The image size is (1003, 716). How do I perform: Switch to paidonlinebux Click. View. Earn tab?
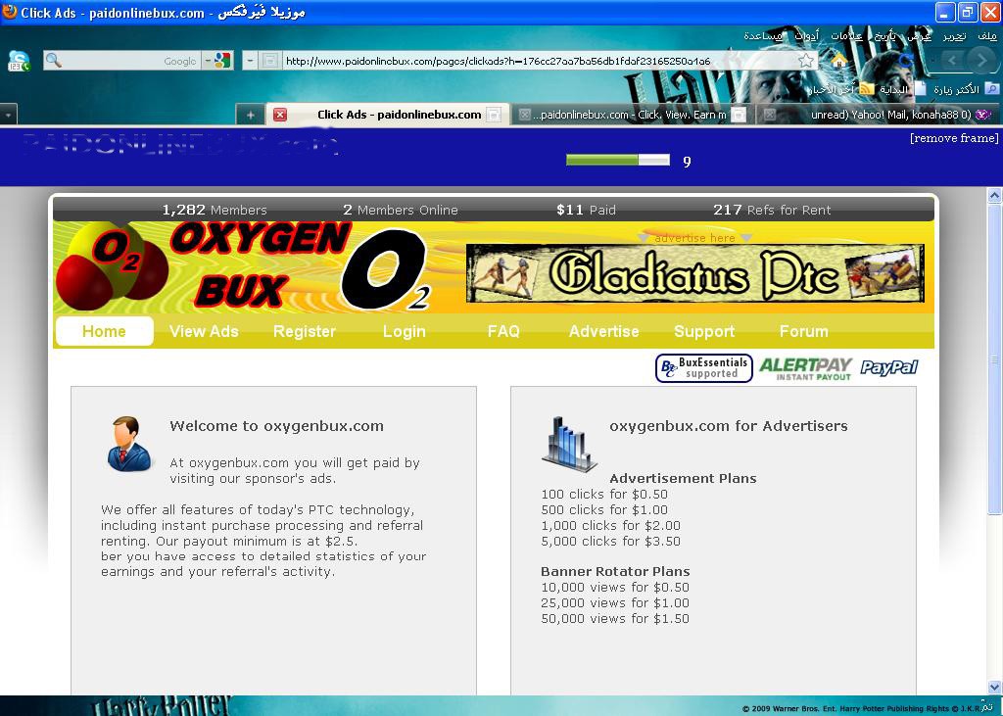[x=633, y=115]
